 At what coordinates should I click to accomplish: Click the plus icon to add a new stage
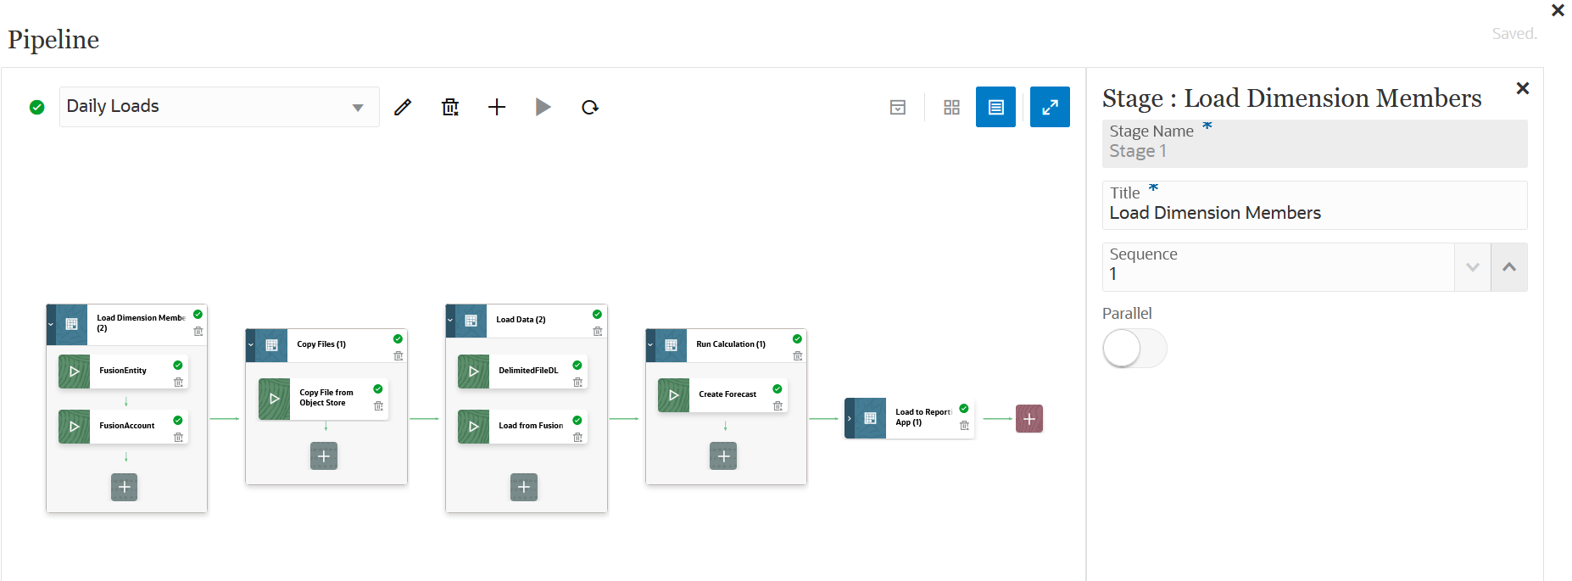coord(496,106)
